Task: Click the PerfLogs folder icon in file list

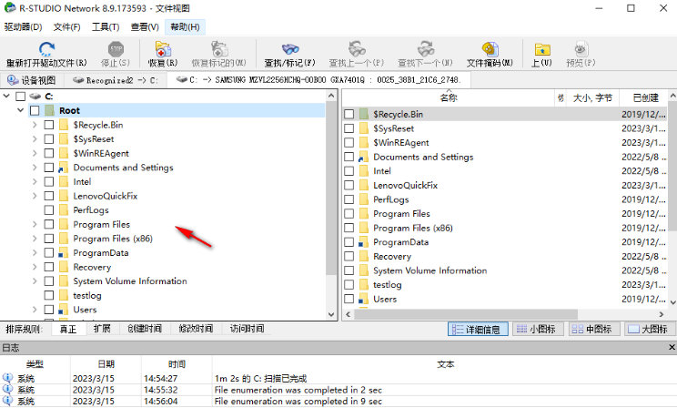Action: (x=364, y=199)
